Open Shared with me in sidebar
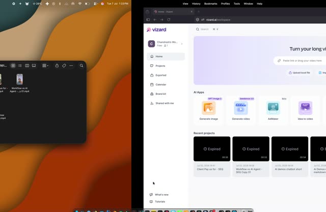 click(166, 103)
